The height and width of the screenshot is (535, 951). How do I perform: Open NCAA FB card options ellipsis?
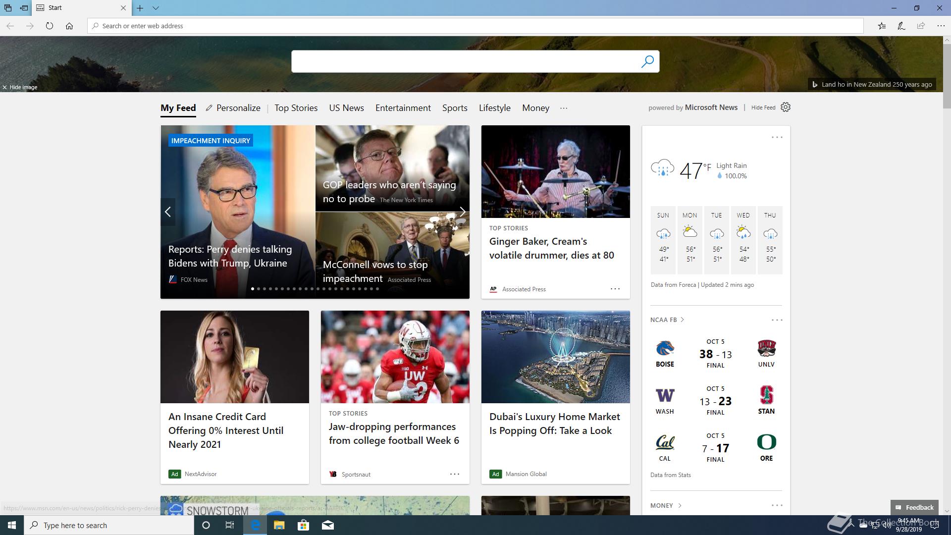(777, 320)
